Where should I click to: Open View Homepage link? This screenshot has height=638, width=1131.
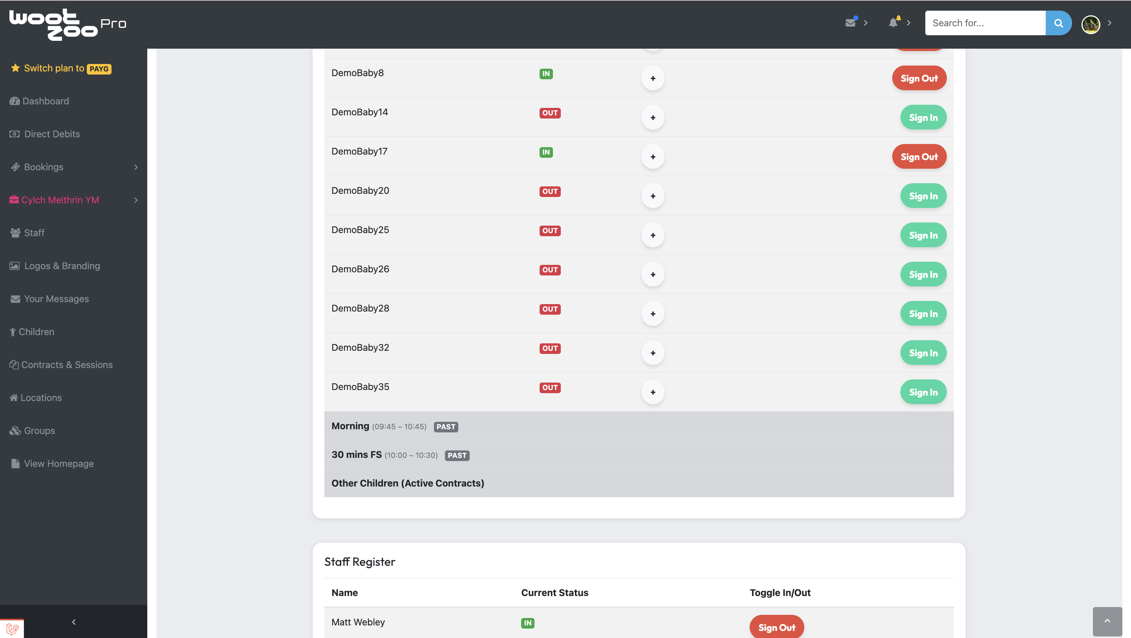(59, 463)
